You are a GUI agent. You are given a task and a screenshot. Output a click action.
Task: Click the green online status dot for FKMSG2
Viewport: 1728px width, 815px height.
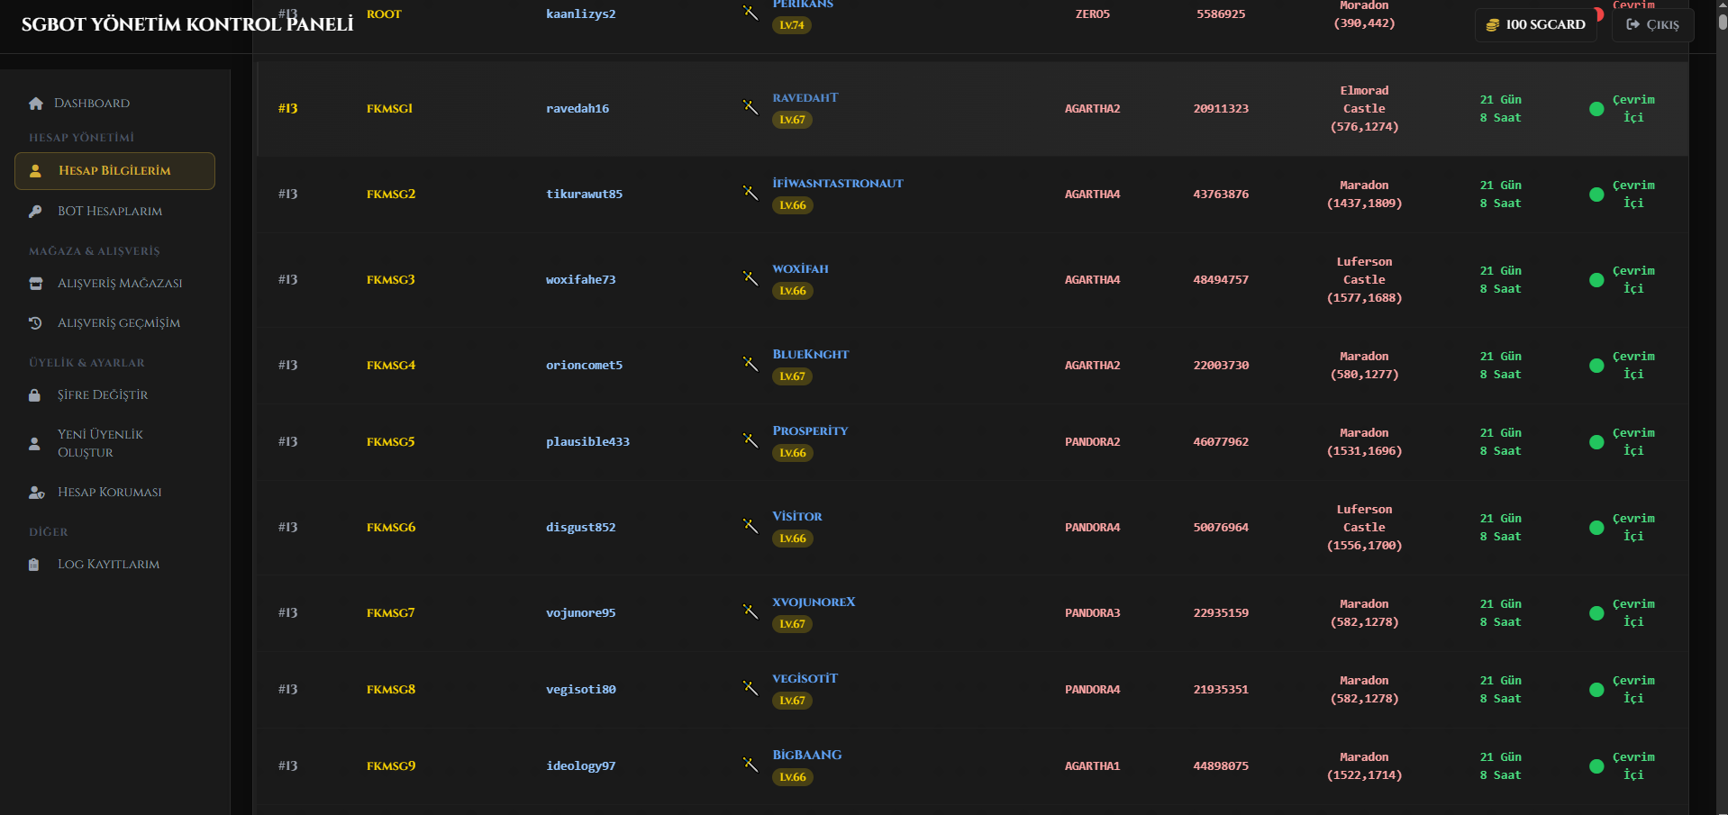point(1596,195)
